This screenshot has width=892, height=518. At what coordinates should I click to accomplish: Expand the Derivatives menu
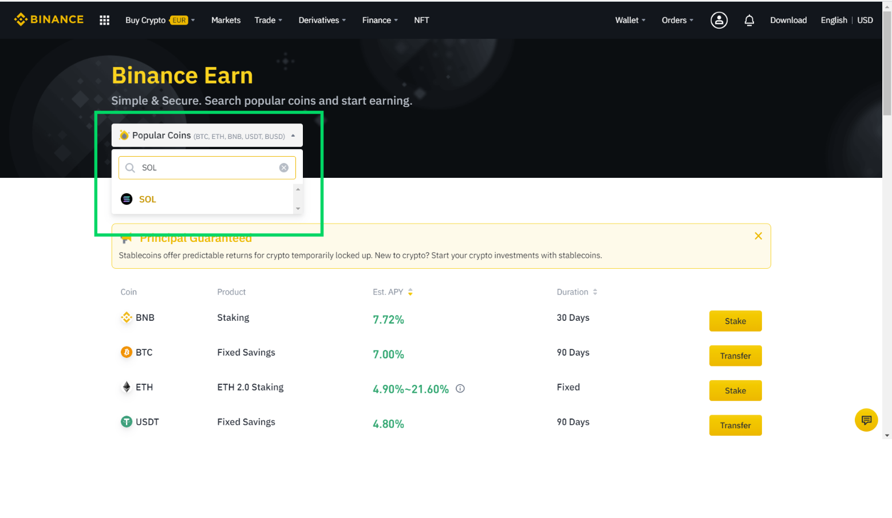[x=322, y=20]
